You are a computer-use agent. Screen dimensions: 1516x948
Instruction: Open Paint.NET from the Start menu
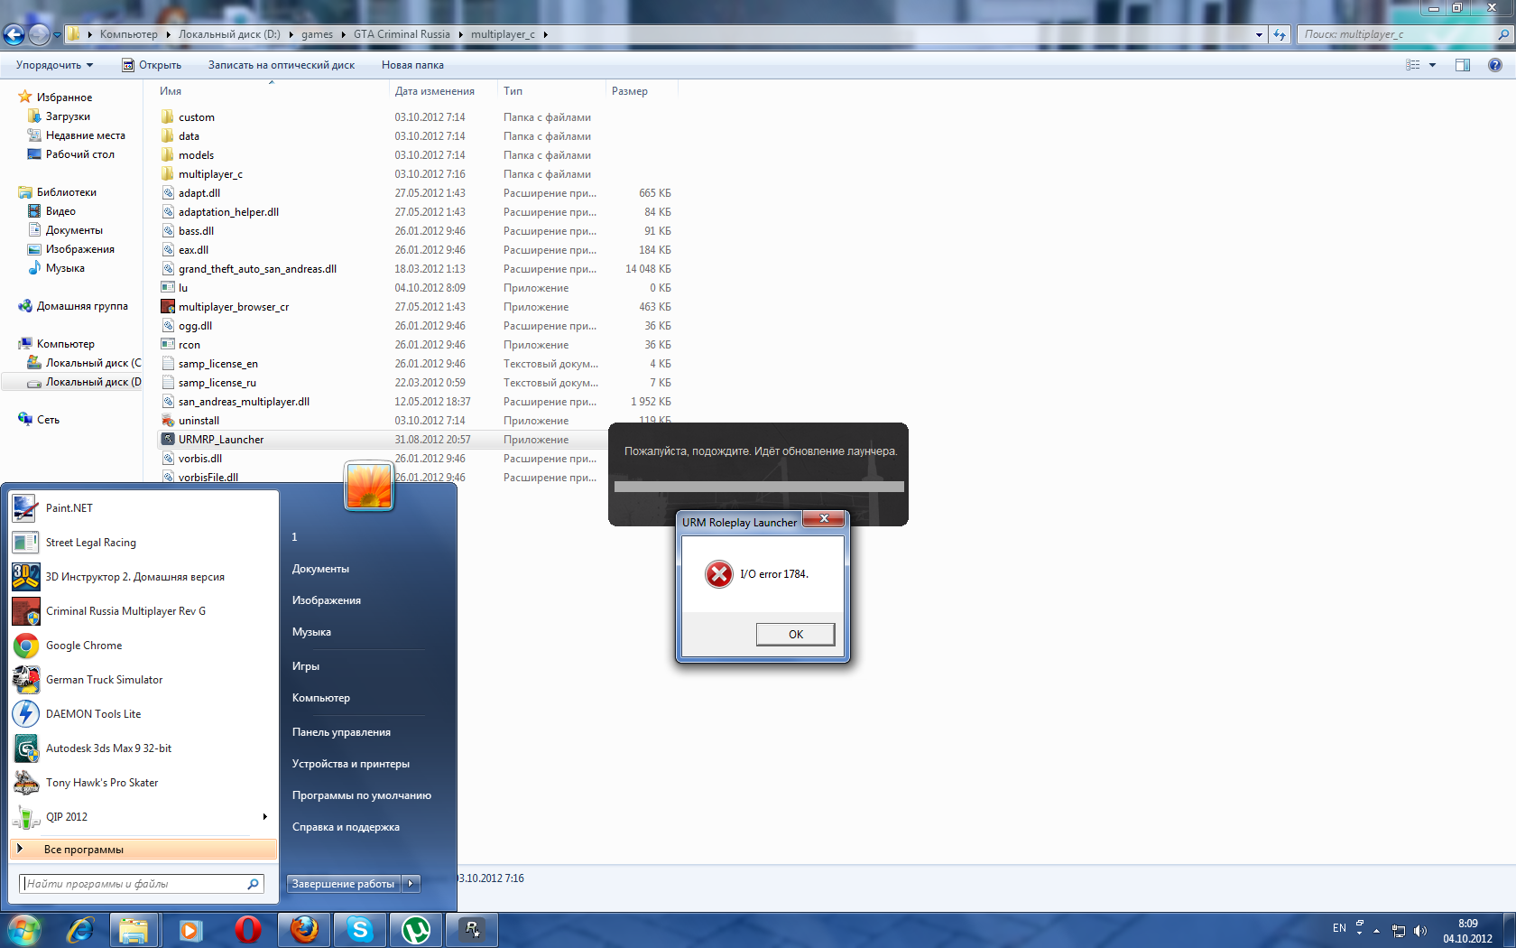tap(143, 508)
